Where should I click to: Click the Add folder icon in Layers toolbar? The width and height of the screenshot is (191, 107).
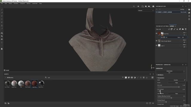(x=183, y=29)
